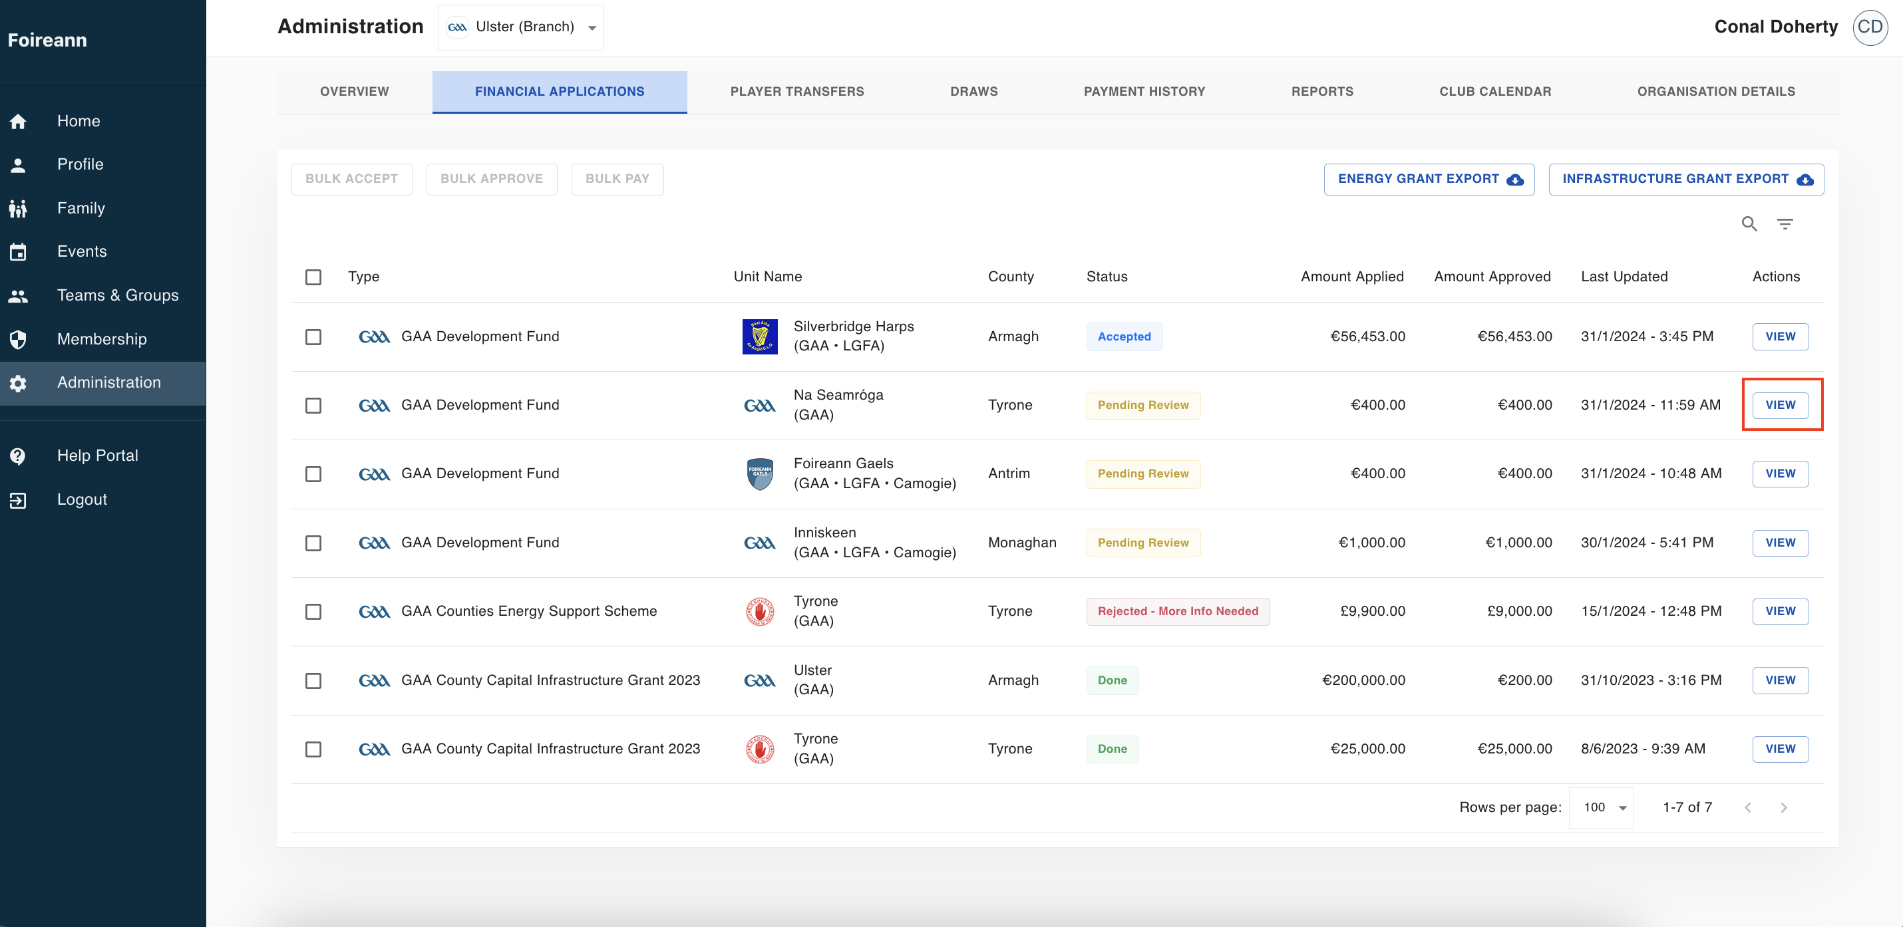View the Silverbridge Harps application
Viewport: 1903px width, 927px height.
tap(1781, 336)
